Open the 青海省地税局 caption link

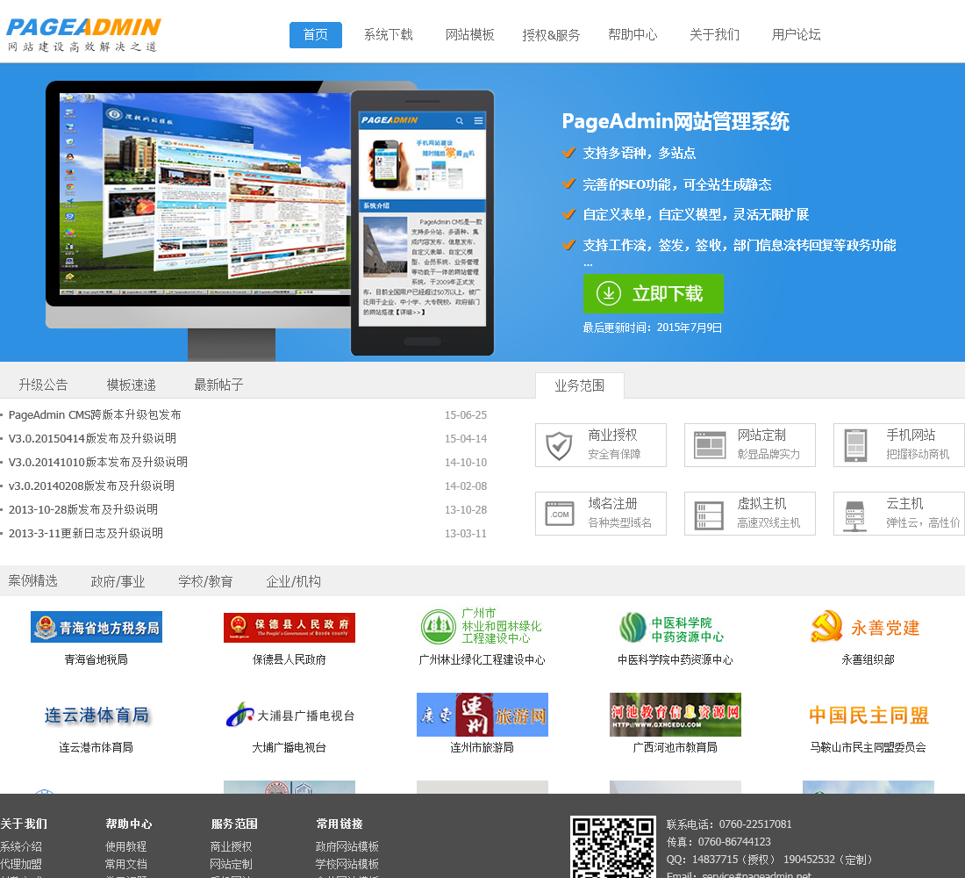tap(96, 660)
